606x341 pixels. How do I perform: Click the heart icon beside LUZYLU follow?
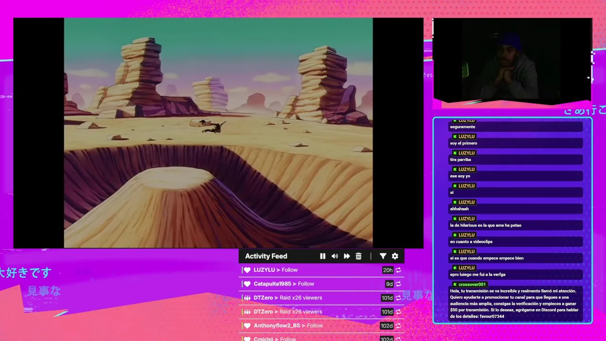247,270
